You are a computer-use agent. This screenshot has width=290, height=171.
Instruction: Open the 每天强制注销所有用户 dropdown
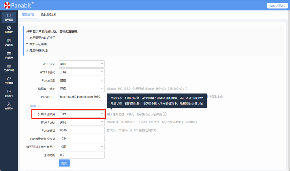tap(82, 147)
